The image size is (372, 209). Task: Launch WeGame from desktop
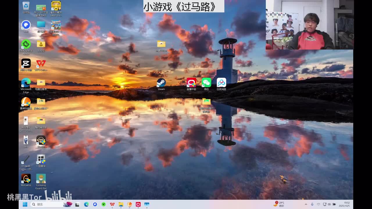coord(26,180)
